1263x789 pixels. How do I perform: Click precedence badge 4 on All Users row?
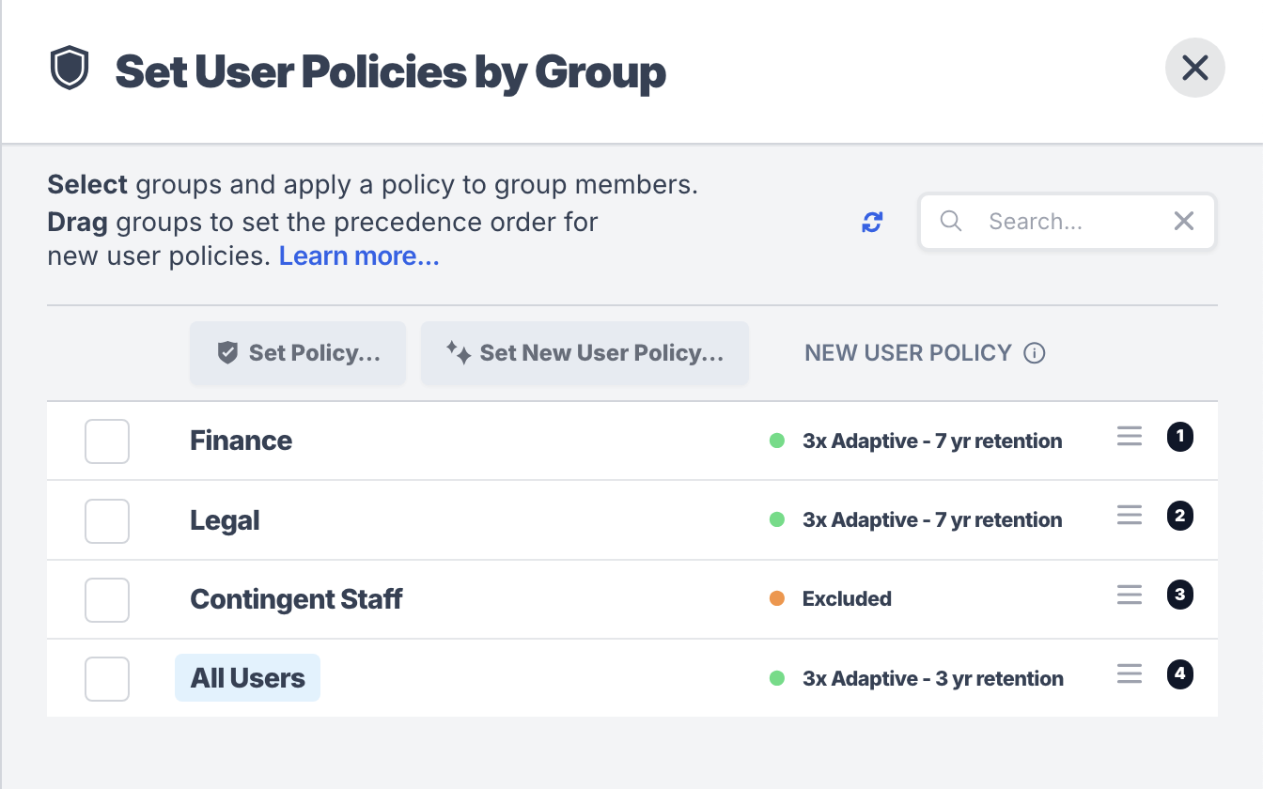(1180, 674)
